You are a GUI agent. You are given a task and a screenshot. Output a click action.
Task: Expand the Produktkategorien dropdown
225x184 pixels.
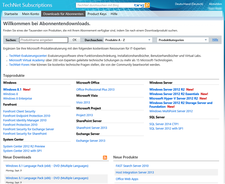183,40
